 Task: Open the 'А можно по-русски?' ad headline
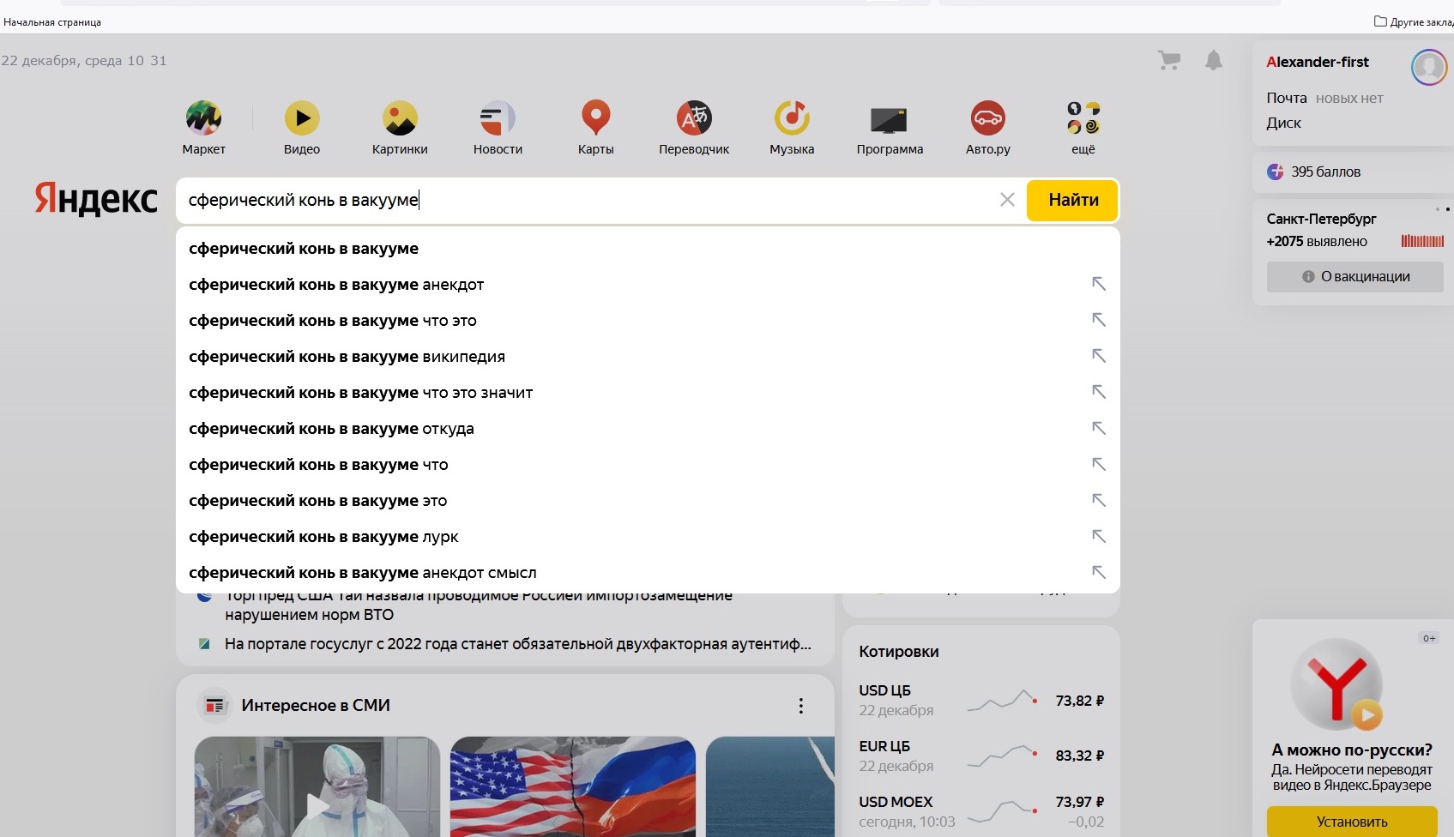[1352, 750]
